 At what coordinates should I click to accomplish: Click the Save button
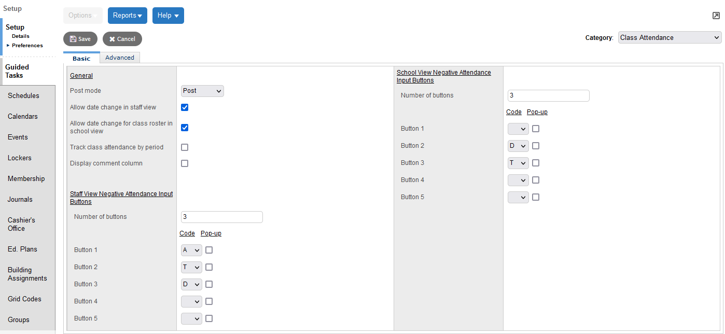coord(80,39)
